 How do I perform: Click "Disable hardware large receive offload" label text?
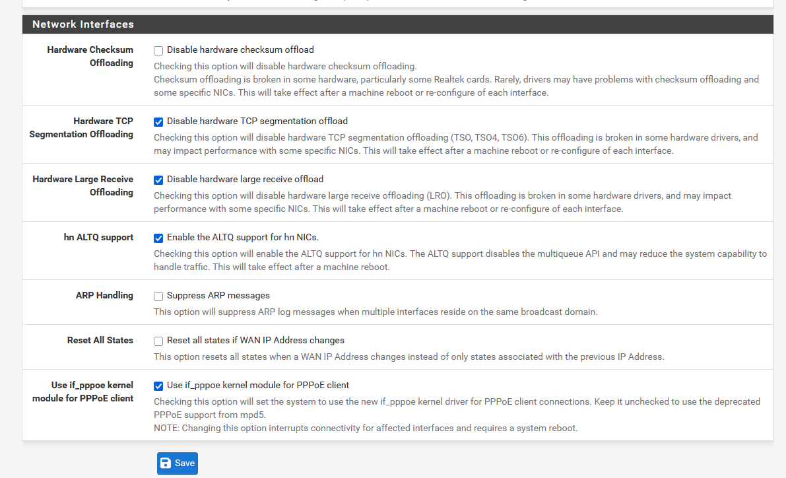[245, 179]
